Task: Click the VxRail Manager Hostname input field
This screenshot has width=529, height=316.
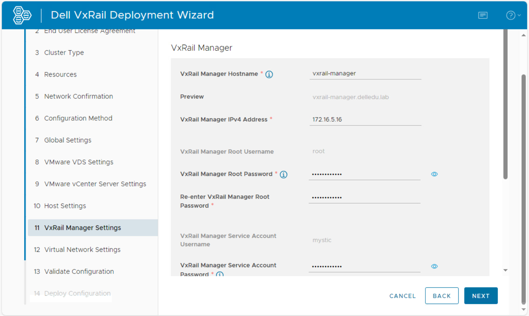Action: tap(365, 73)
